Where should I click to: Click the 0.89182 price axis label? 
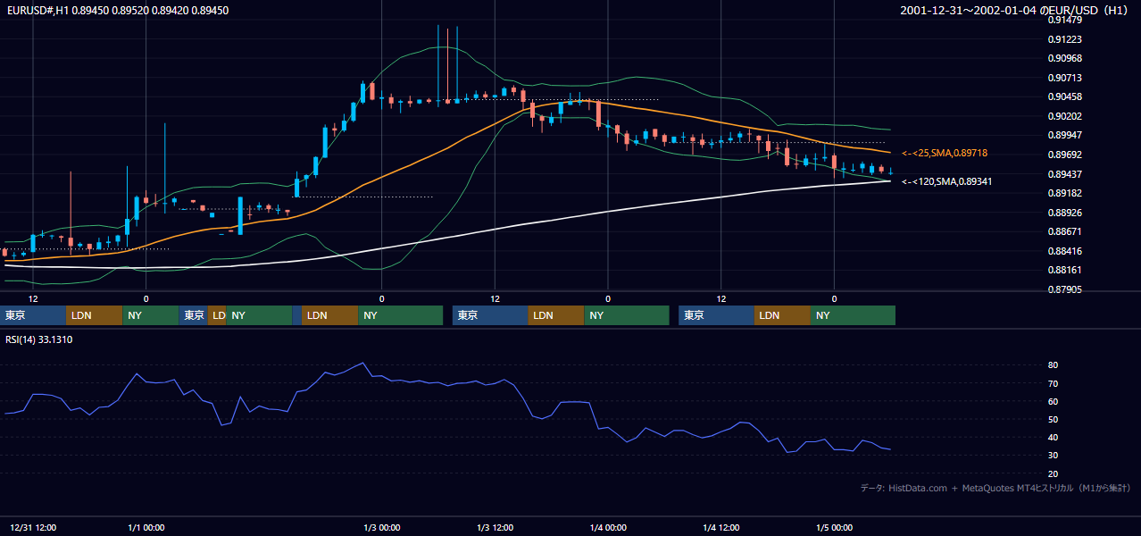1065,193
